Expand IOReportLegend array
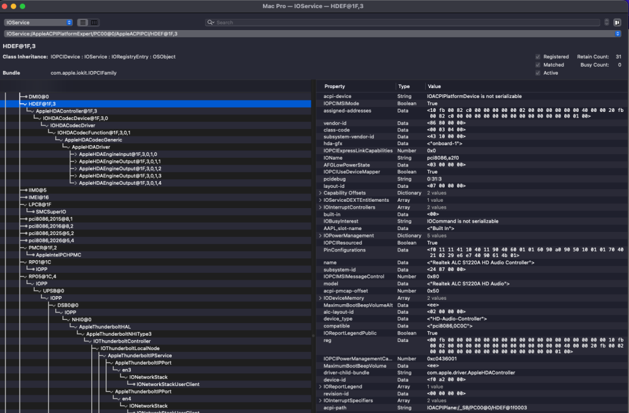 320,387
